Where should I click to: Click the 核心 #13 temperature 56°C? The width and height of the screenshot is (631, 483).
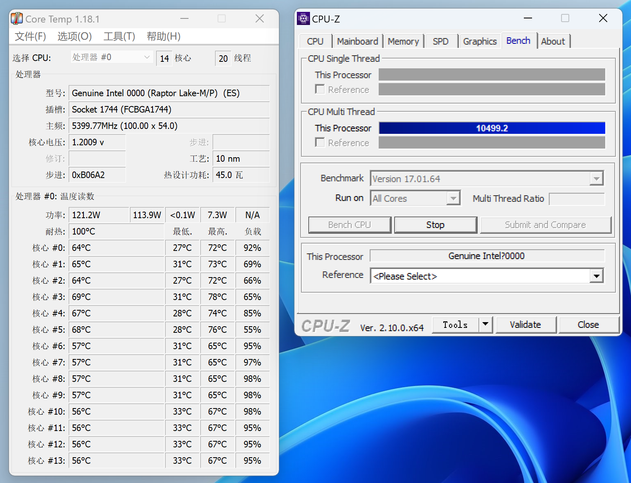point(117,461)
